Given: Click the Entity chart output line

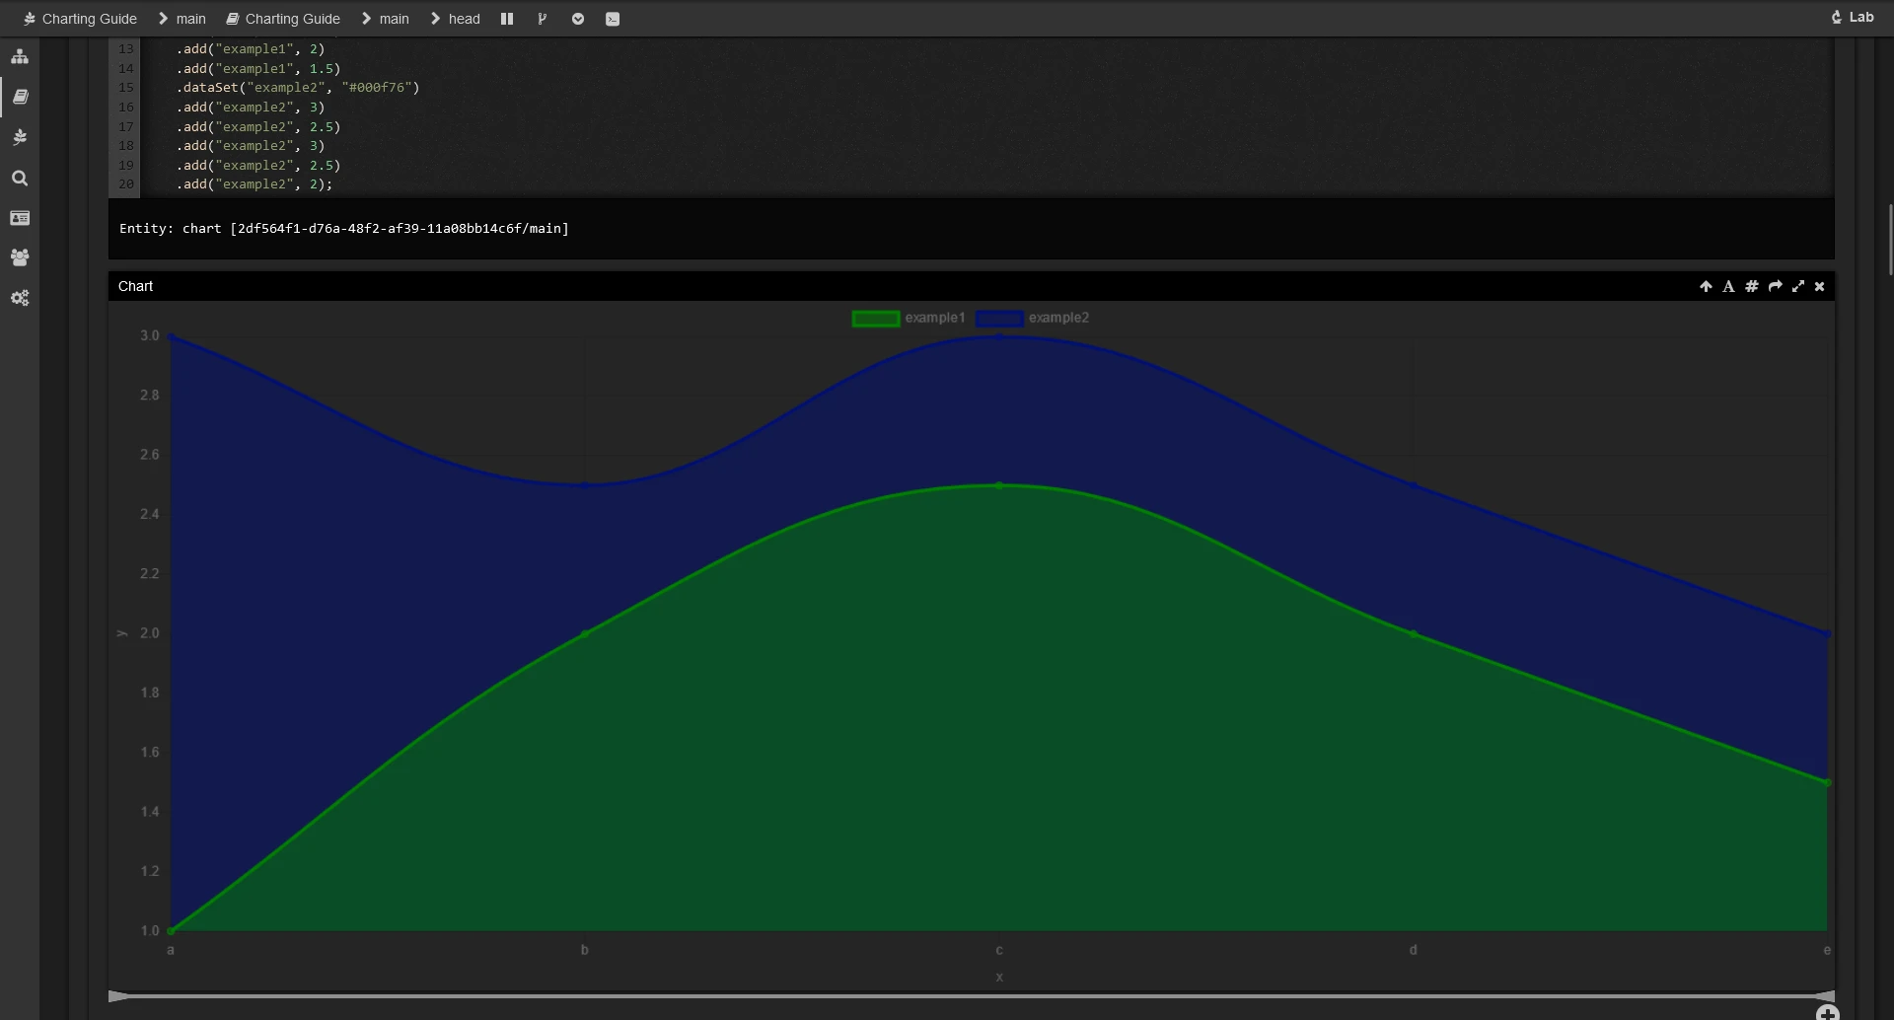Looking at the screenshot, I should coord(344,228).
